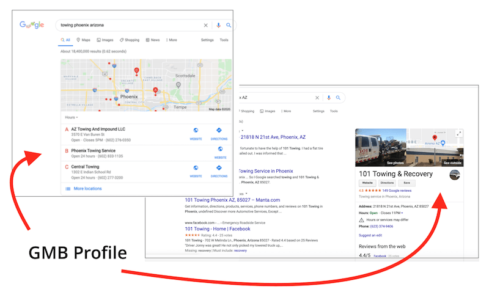
Task: Click the 'recovery' must-include link
Action: point(240,250)
